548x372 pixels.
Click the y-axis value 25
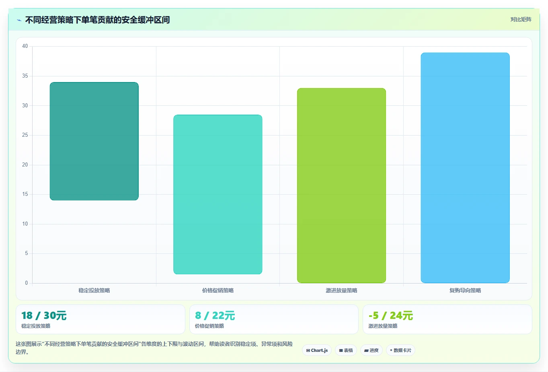point(25,135)
